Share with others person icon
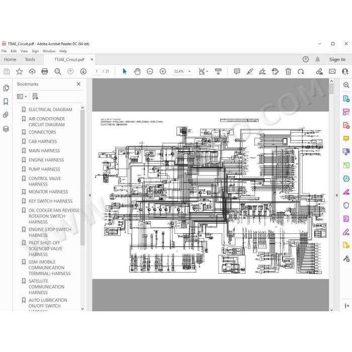The width and height of the screenshot is (352, 352). 345,71
